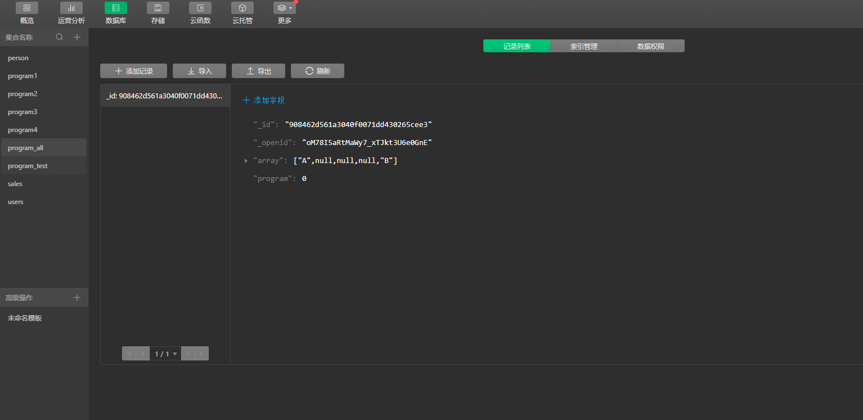Click 导入 import button

[x=199, y=71]
